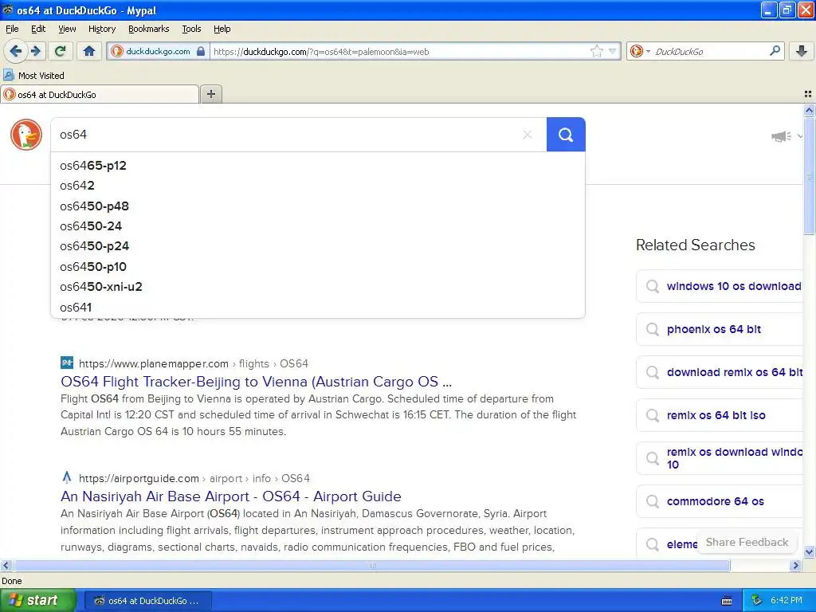The height and width of the screenshot is (612, 816).
Task: Choose suggestion os641
Action: tap(318, 307)
